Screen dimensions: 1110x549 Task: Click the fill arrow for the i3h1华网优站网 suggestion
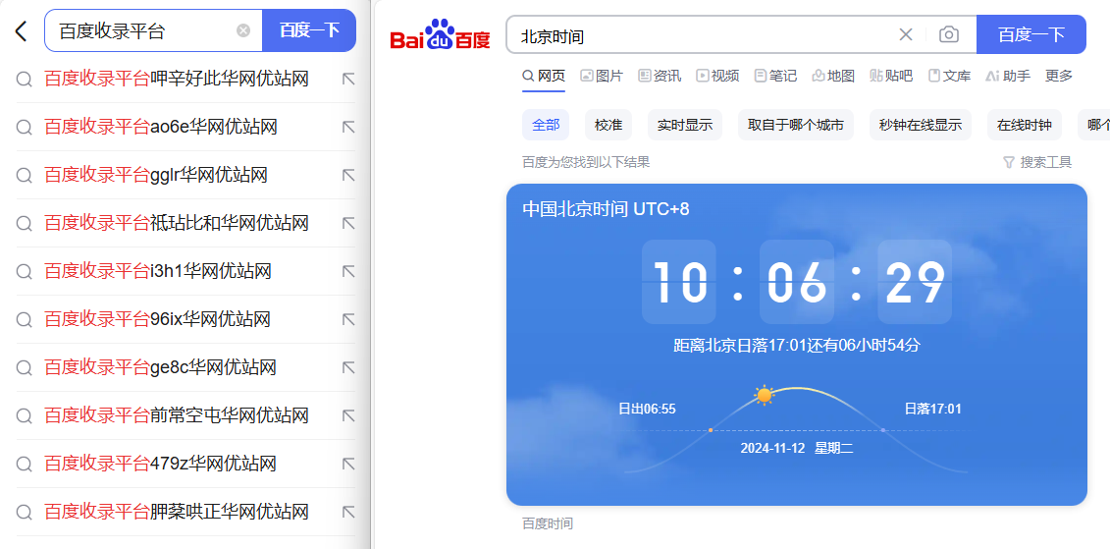pos(348,271)
